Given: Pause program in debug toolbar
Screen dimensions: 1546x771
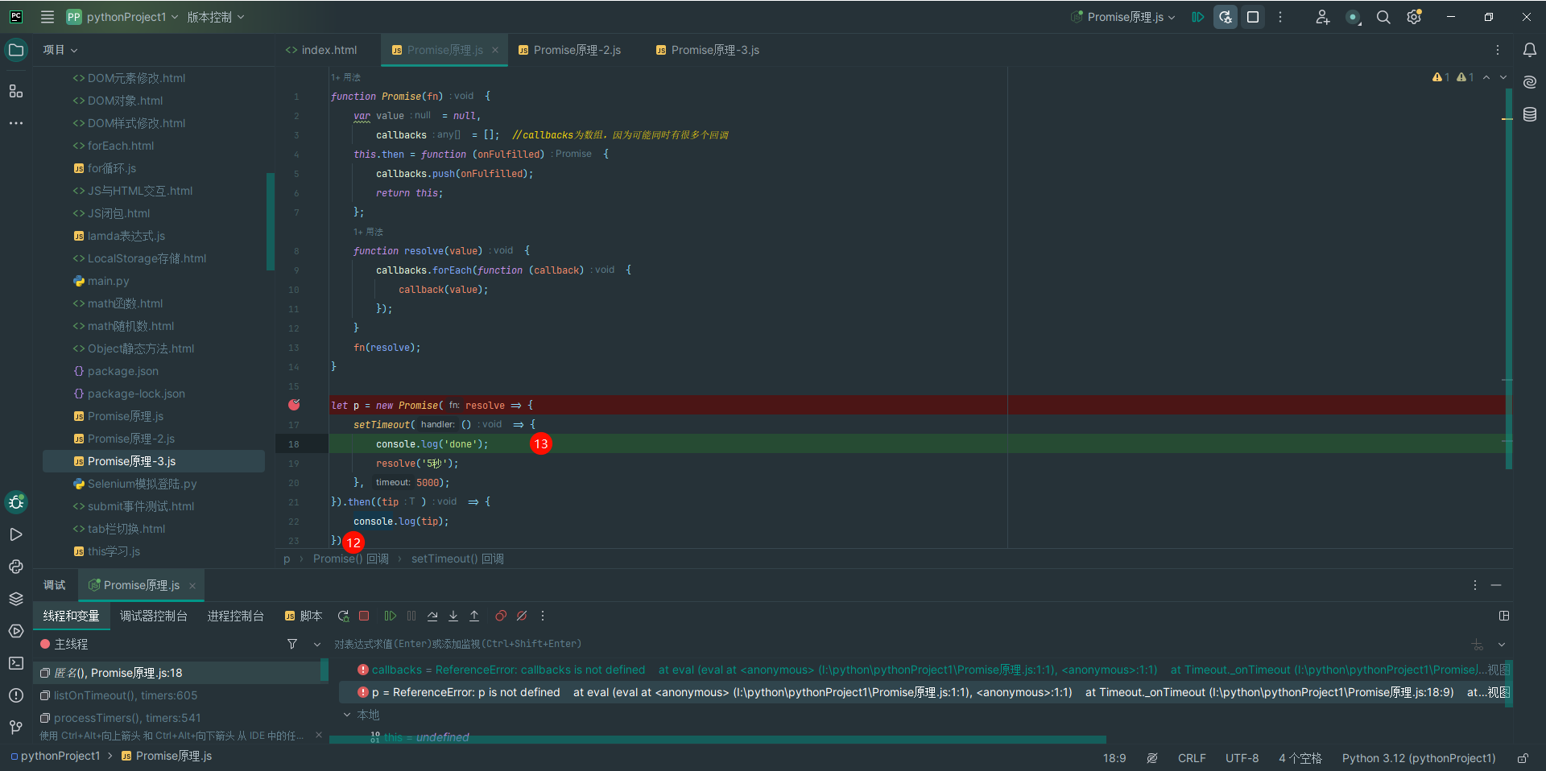Looking at the screenshot, I should point(411,616).
